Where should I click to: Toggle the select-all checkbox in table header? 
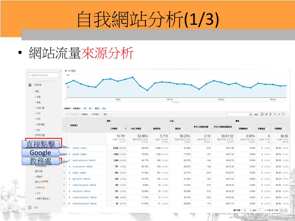64,125
